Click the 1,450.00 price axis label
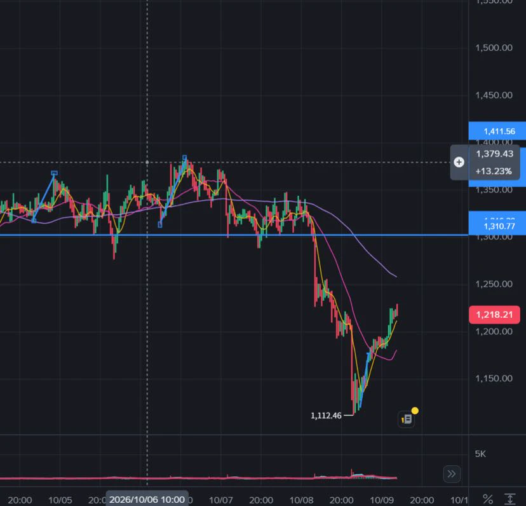This screenshot has width=526, height=506. [494, 95]
